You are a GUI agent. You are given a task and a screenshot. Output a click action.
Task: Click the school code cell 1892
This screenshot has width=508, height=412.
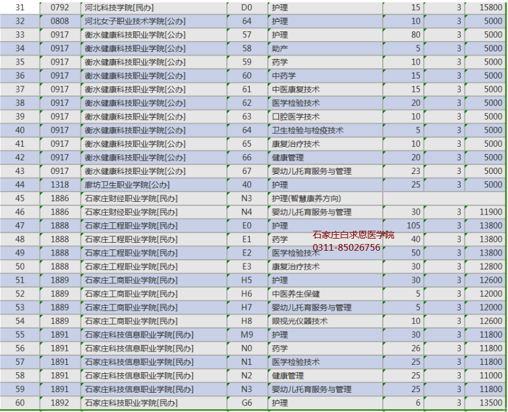60,402
